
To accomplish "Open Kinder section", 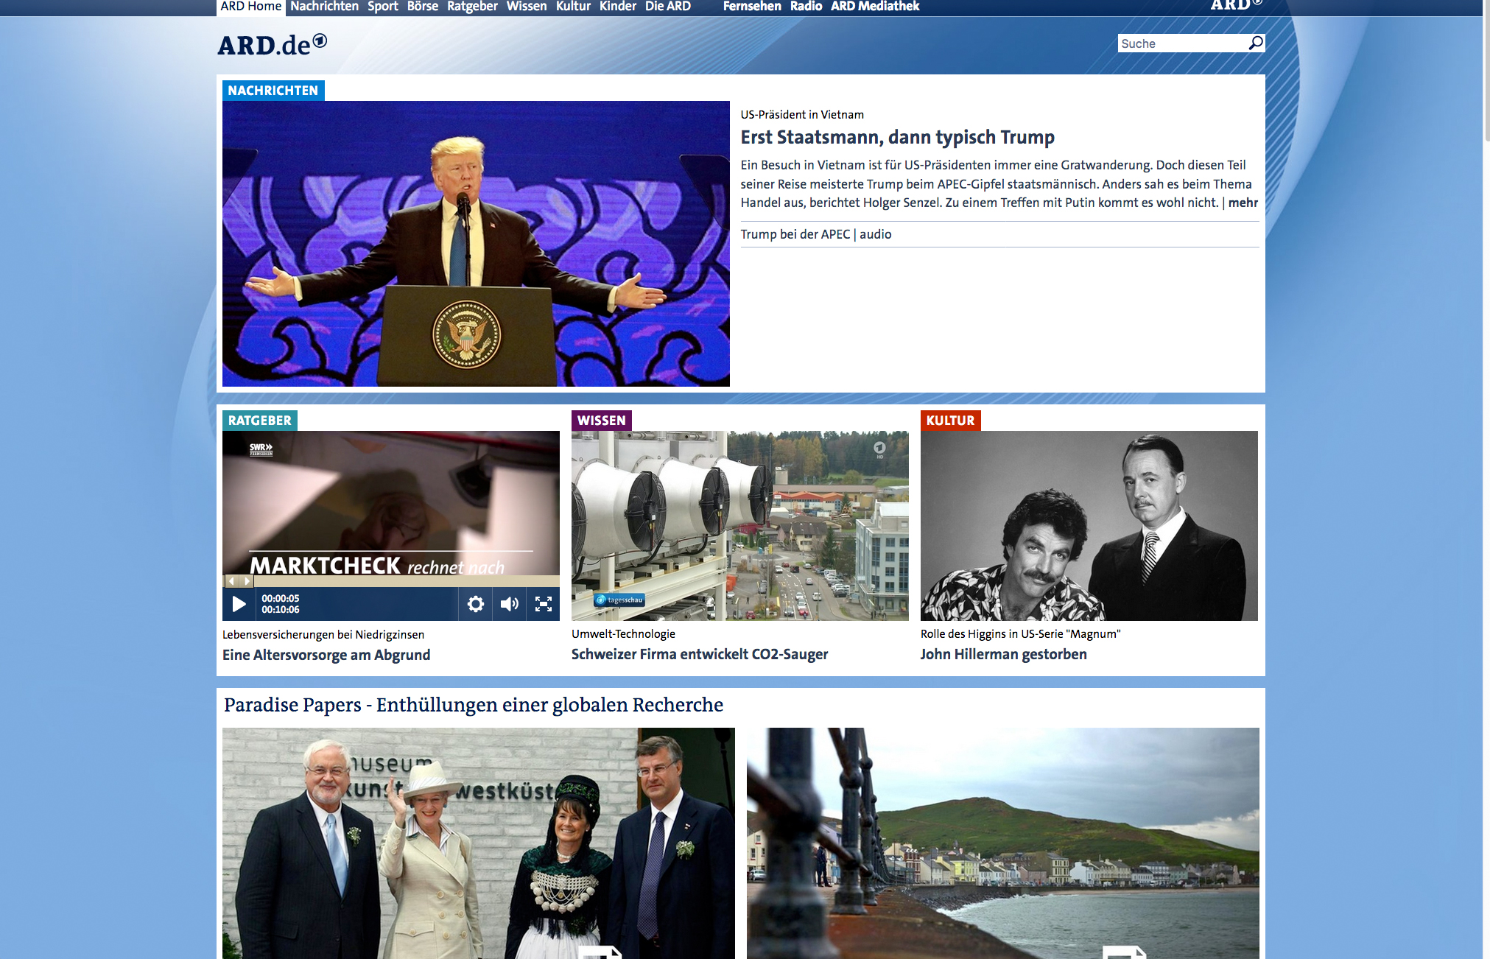I will pos(617,7).
